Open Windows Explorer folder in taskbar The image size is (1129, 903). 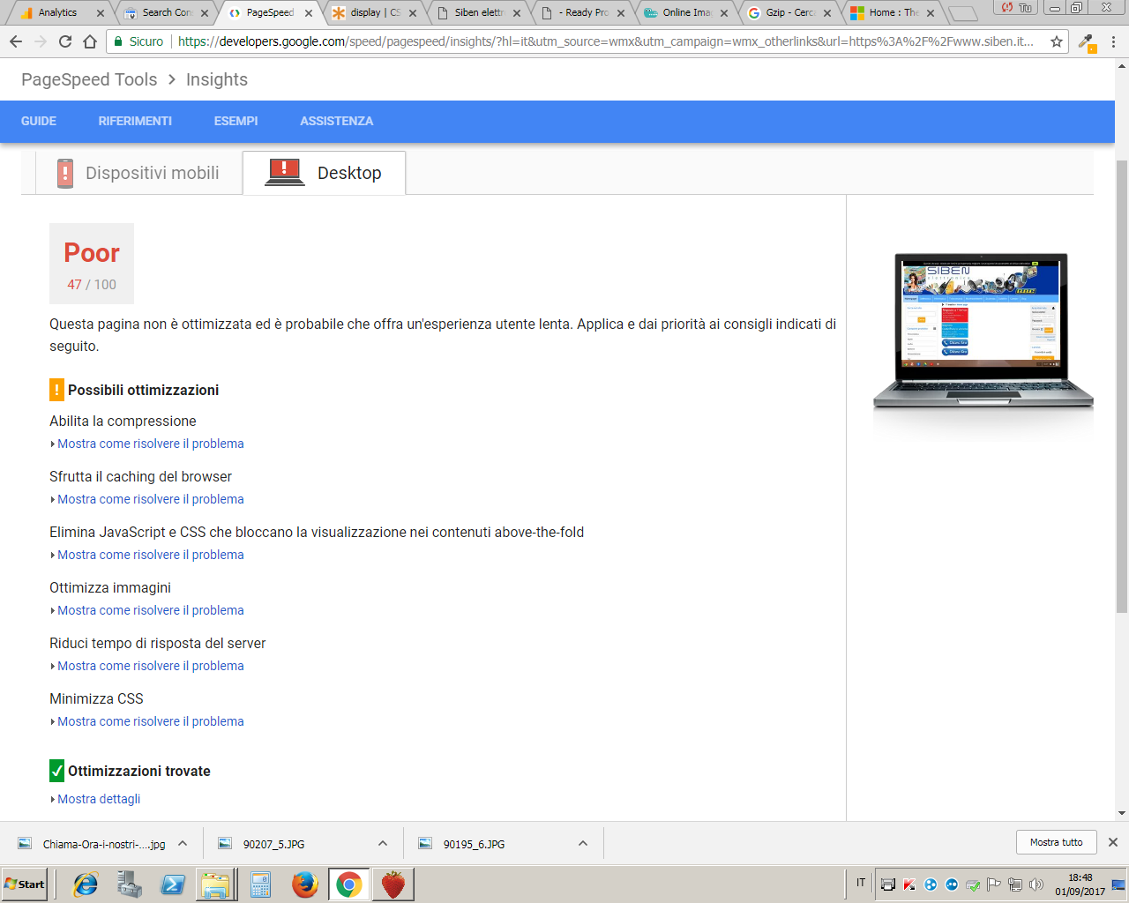[x=216, y=884]
